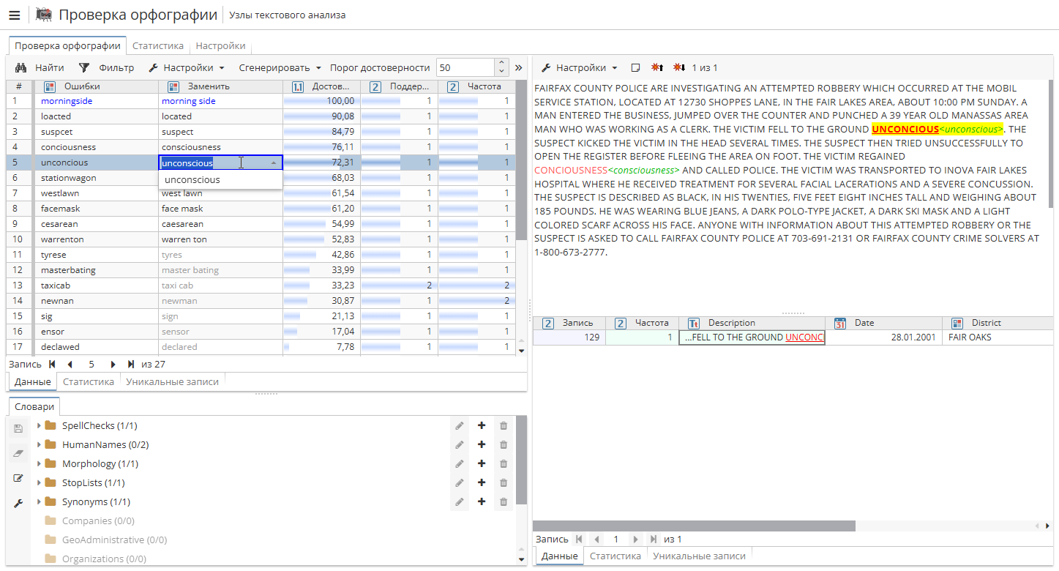The height and width of the screenshot is (571, 1059).
Task: Jump to first record in errors grid
Action: click(x=52, y=364)
